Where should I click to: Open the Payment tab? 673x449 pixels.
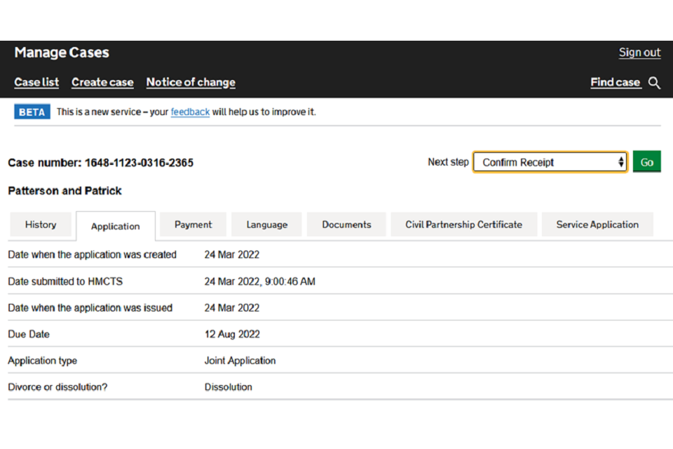click(x=193, y=224)
